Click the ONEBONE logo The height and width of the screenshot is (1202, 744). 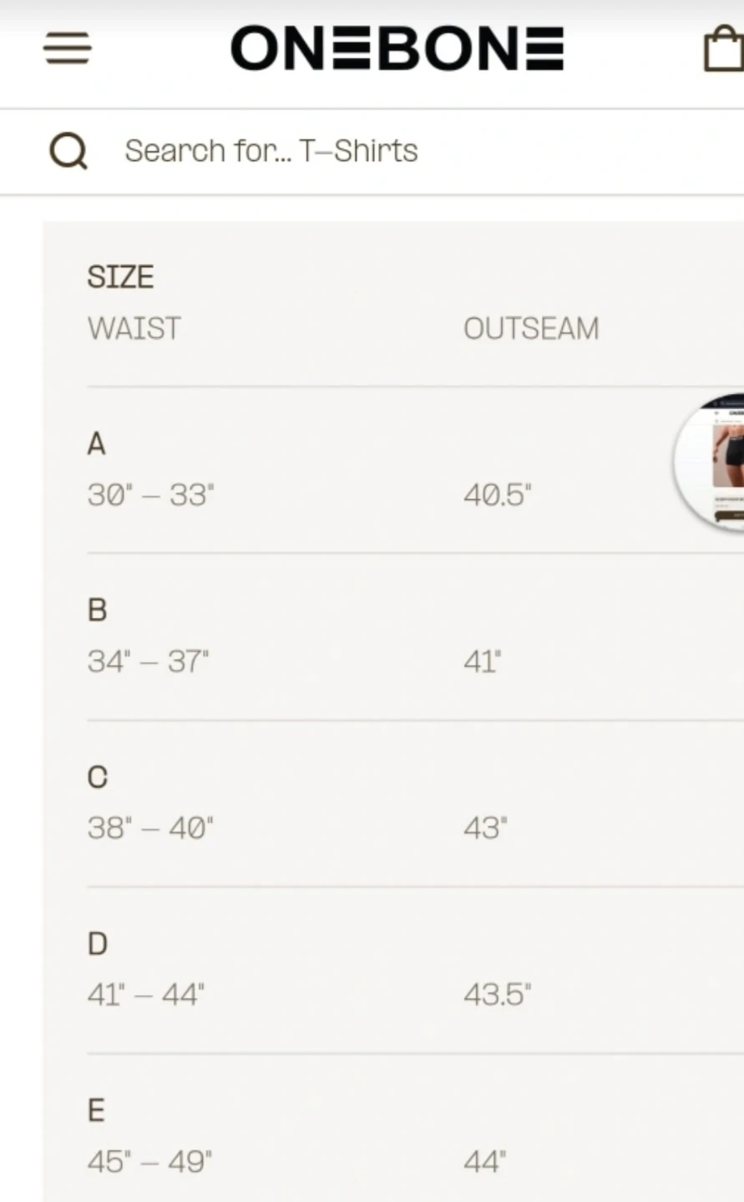click(x=397, y=48)
